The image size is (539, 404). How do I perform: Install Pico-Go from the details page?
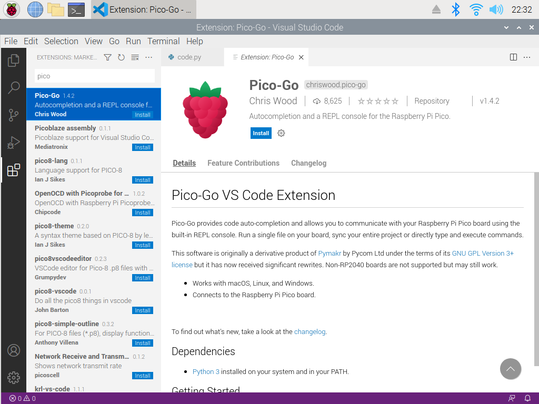tap(261, 133)
